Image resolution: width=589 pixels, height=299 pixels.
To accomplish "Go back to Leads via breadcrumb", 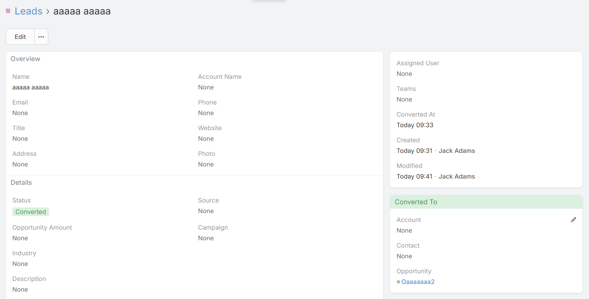I will click(x=28, y=11).
